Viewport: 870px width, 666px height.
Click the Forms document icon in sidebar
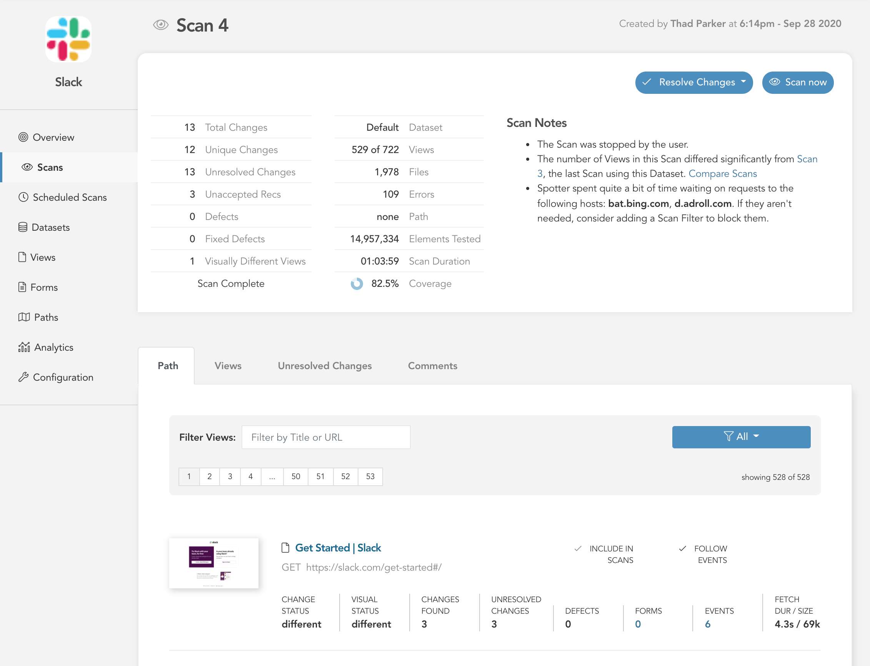coord(22,287)
